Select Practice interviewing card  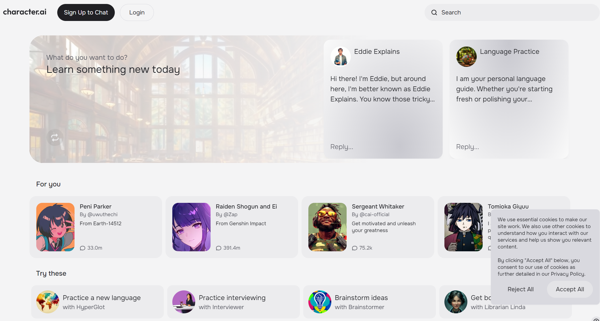(234, 302)
